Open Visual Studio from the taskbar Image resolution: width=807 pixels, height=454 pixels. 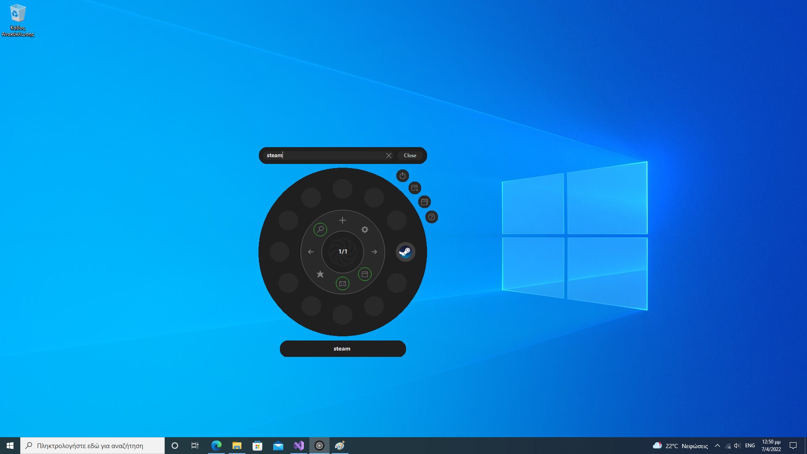tap(299, 446)
